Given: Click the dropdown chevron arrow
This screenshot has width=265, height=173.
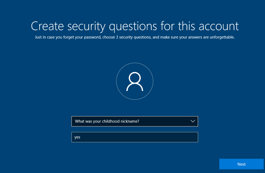Looking at the screenshot, I should click(193, 121).
